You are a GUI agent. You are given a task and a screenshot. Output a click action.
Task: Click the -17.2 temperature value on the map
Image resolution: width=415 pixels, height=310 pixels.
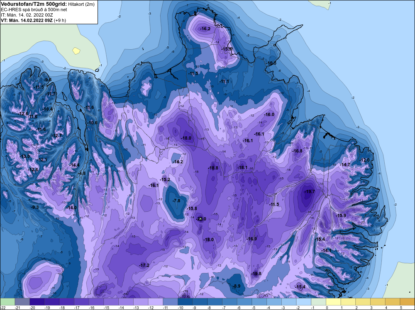144,265
